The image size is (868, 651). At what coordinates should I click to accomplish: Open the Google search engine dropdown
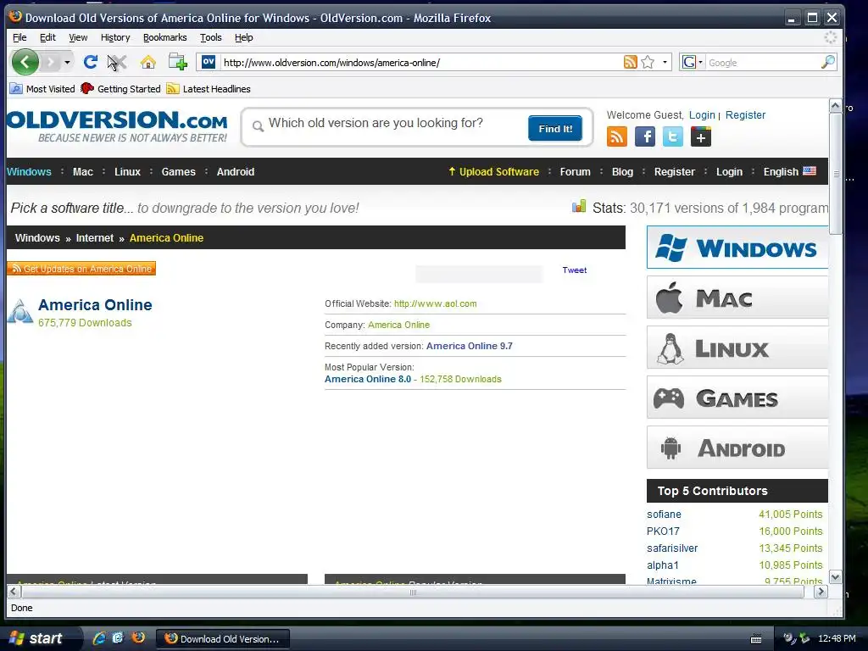pyautogui.click(x=693, y=62)
